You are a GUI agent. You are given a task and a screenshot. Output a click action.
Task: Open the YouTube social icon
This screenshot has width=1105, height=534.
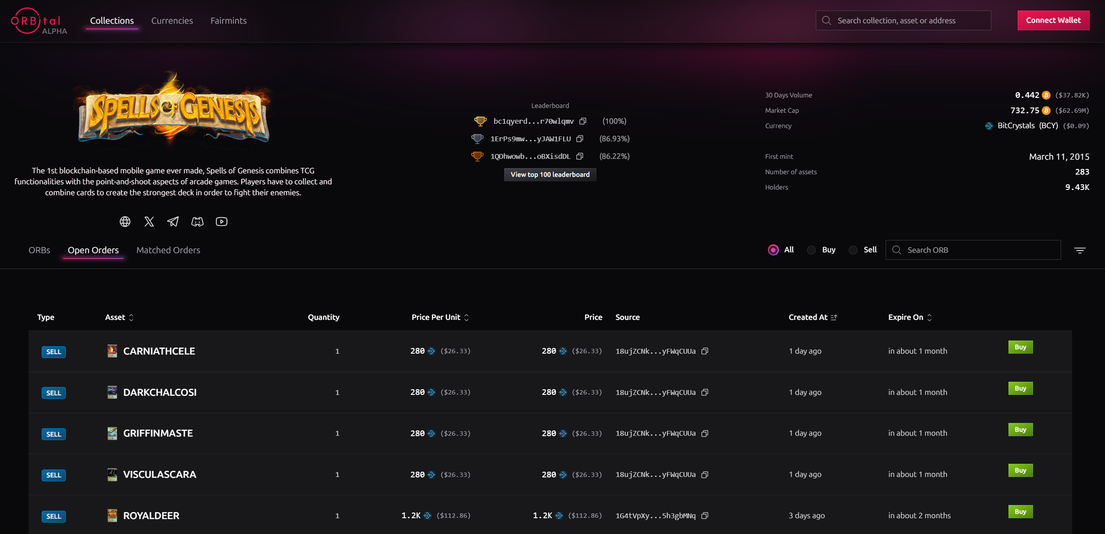(222, 222)
